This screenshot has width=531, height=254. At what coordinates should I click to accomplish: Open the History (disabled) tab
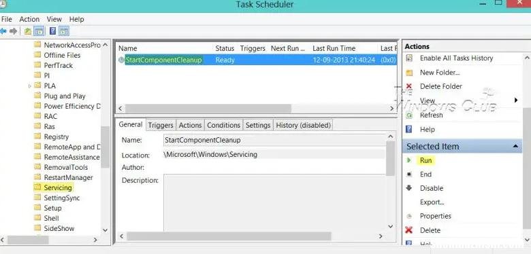(303, 126)
